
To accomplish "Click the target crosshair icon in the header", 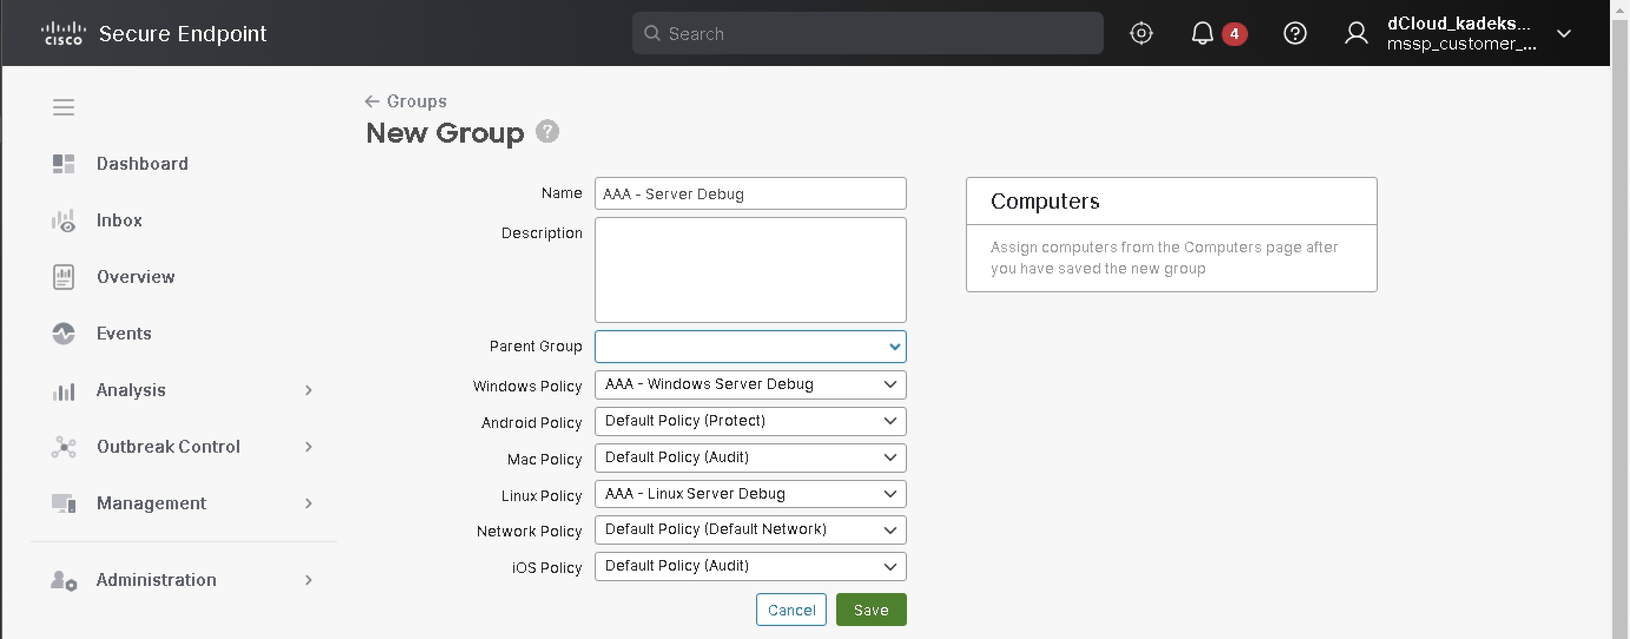I will tap(1140, 33).
